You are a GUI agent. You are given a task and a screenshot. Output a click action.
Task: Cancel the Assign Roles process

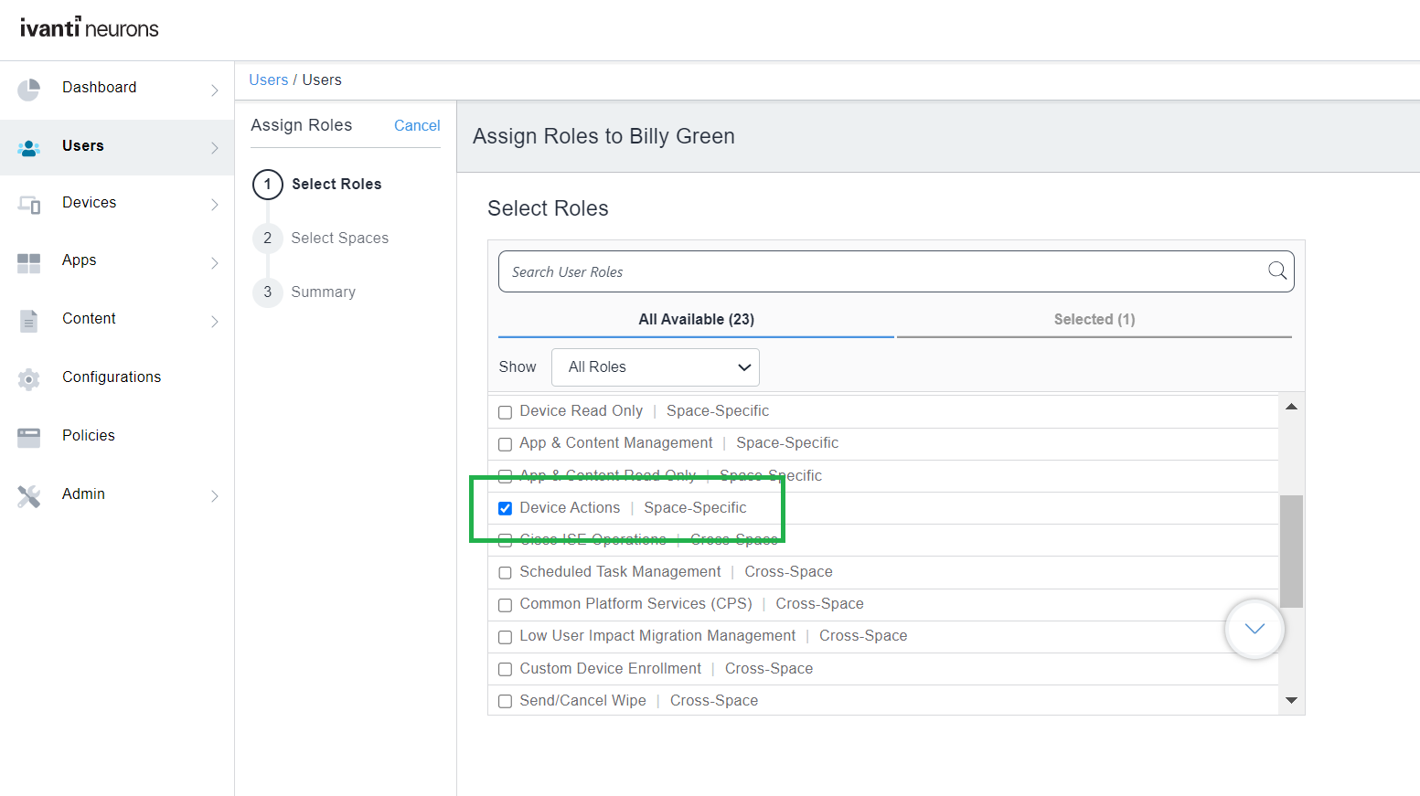tap(416, 125)
